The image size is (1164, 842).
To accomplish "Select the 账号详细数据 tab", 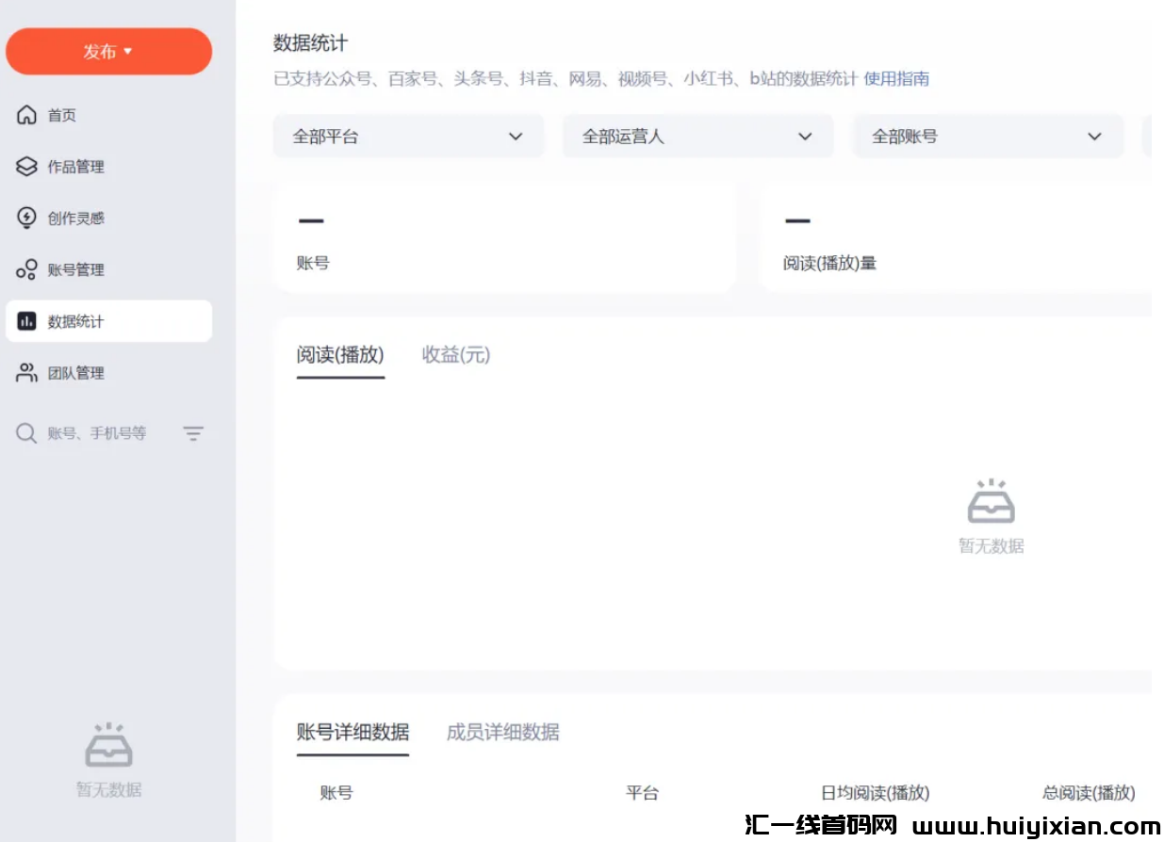I will 352,731.
